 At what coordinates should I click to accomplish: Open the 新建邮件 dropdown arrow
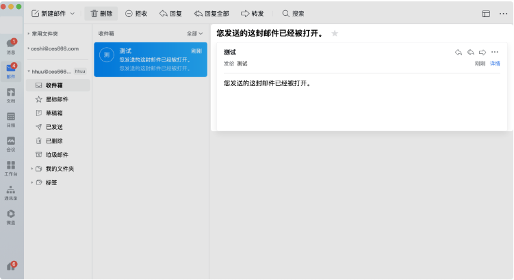point(73,14)
